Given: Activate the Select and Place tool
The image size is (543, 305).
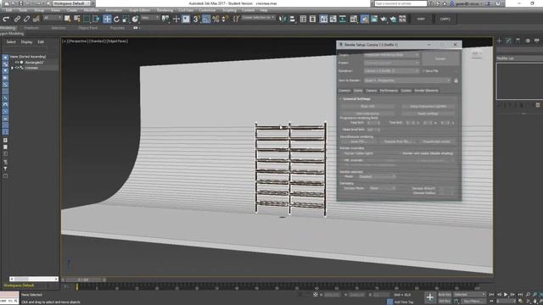Looking at the screenshot, I should click(x=135, y=19).
